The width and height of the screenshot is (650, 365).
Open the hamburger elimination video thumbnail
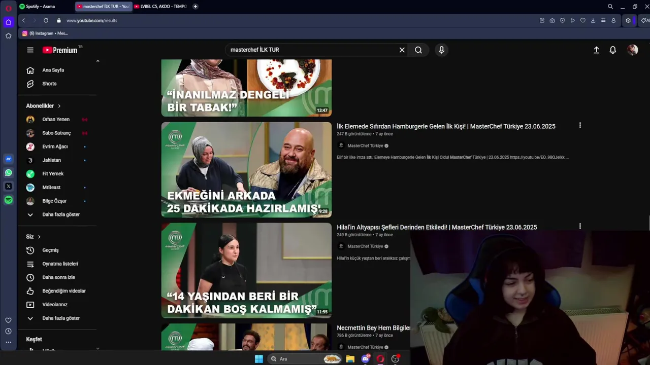click(246, 169)
